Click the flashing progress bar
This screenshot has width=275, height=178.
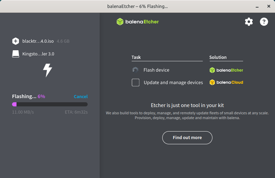[x=50, y=104]
